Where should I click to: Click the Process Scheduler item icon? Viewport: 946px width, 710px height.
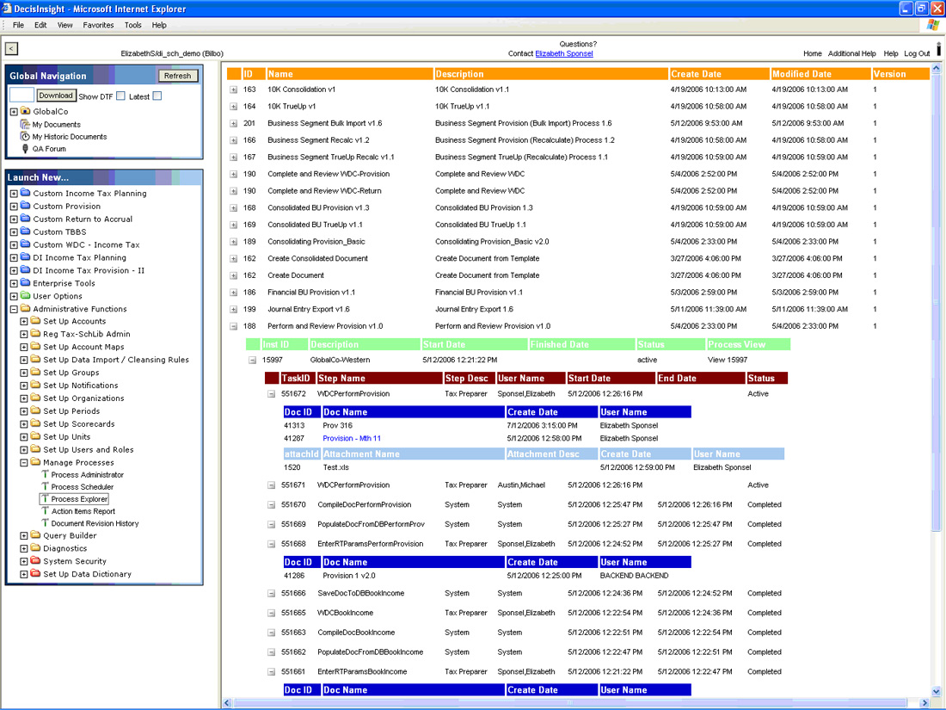(x=45, y=486)
